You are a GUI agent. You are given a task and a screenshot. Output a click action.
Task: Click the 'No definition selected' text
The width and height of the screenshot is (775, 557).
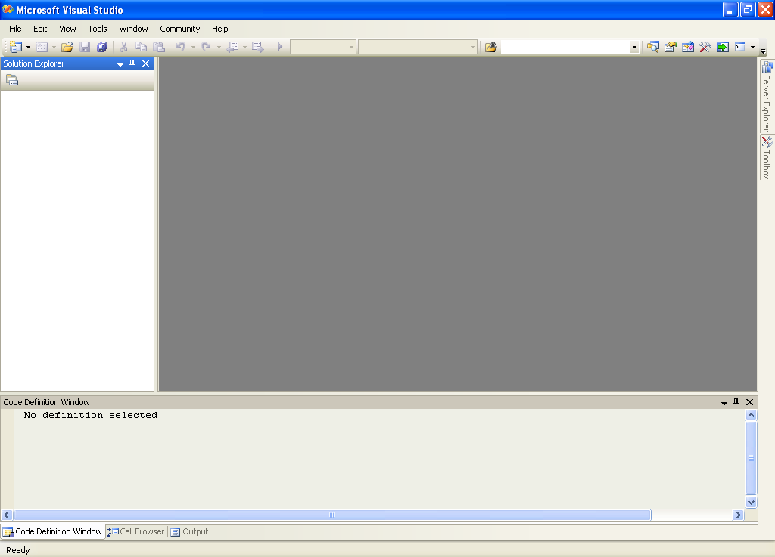point(91,416)
